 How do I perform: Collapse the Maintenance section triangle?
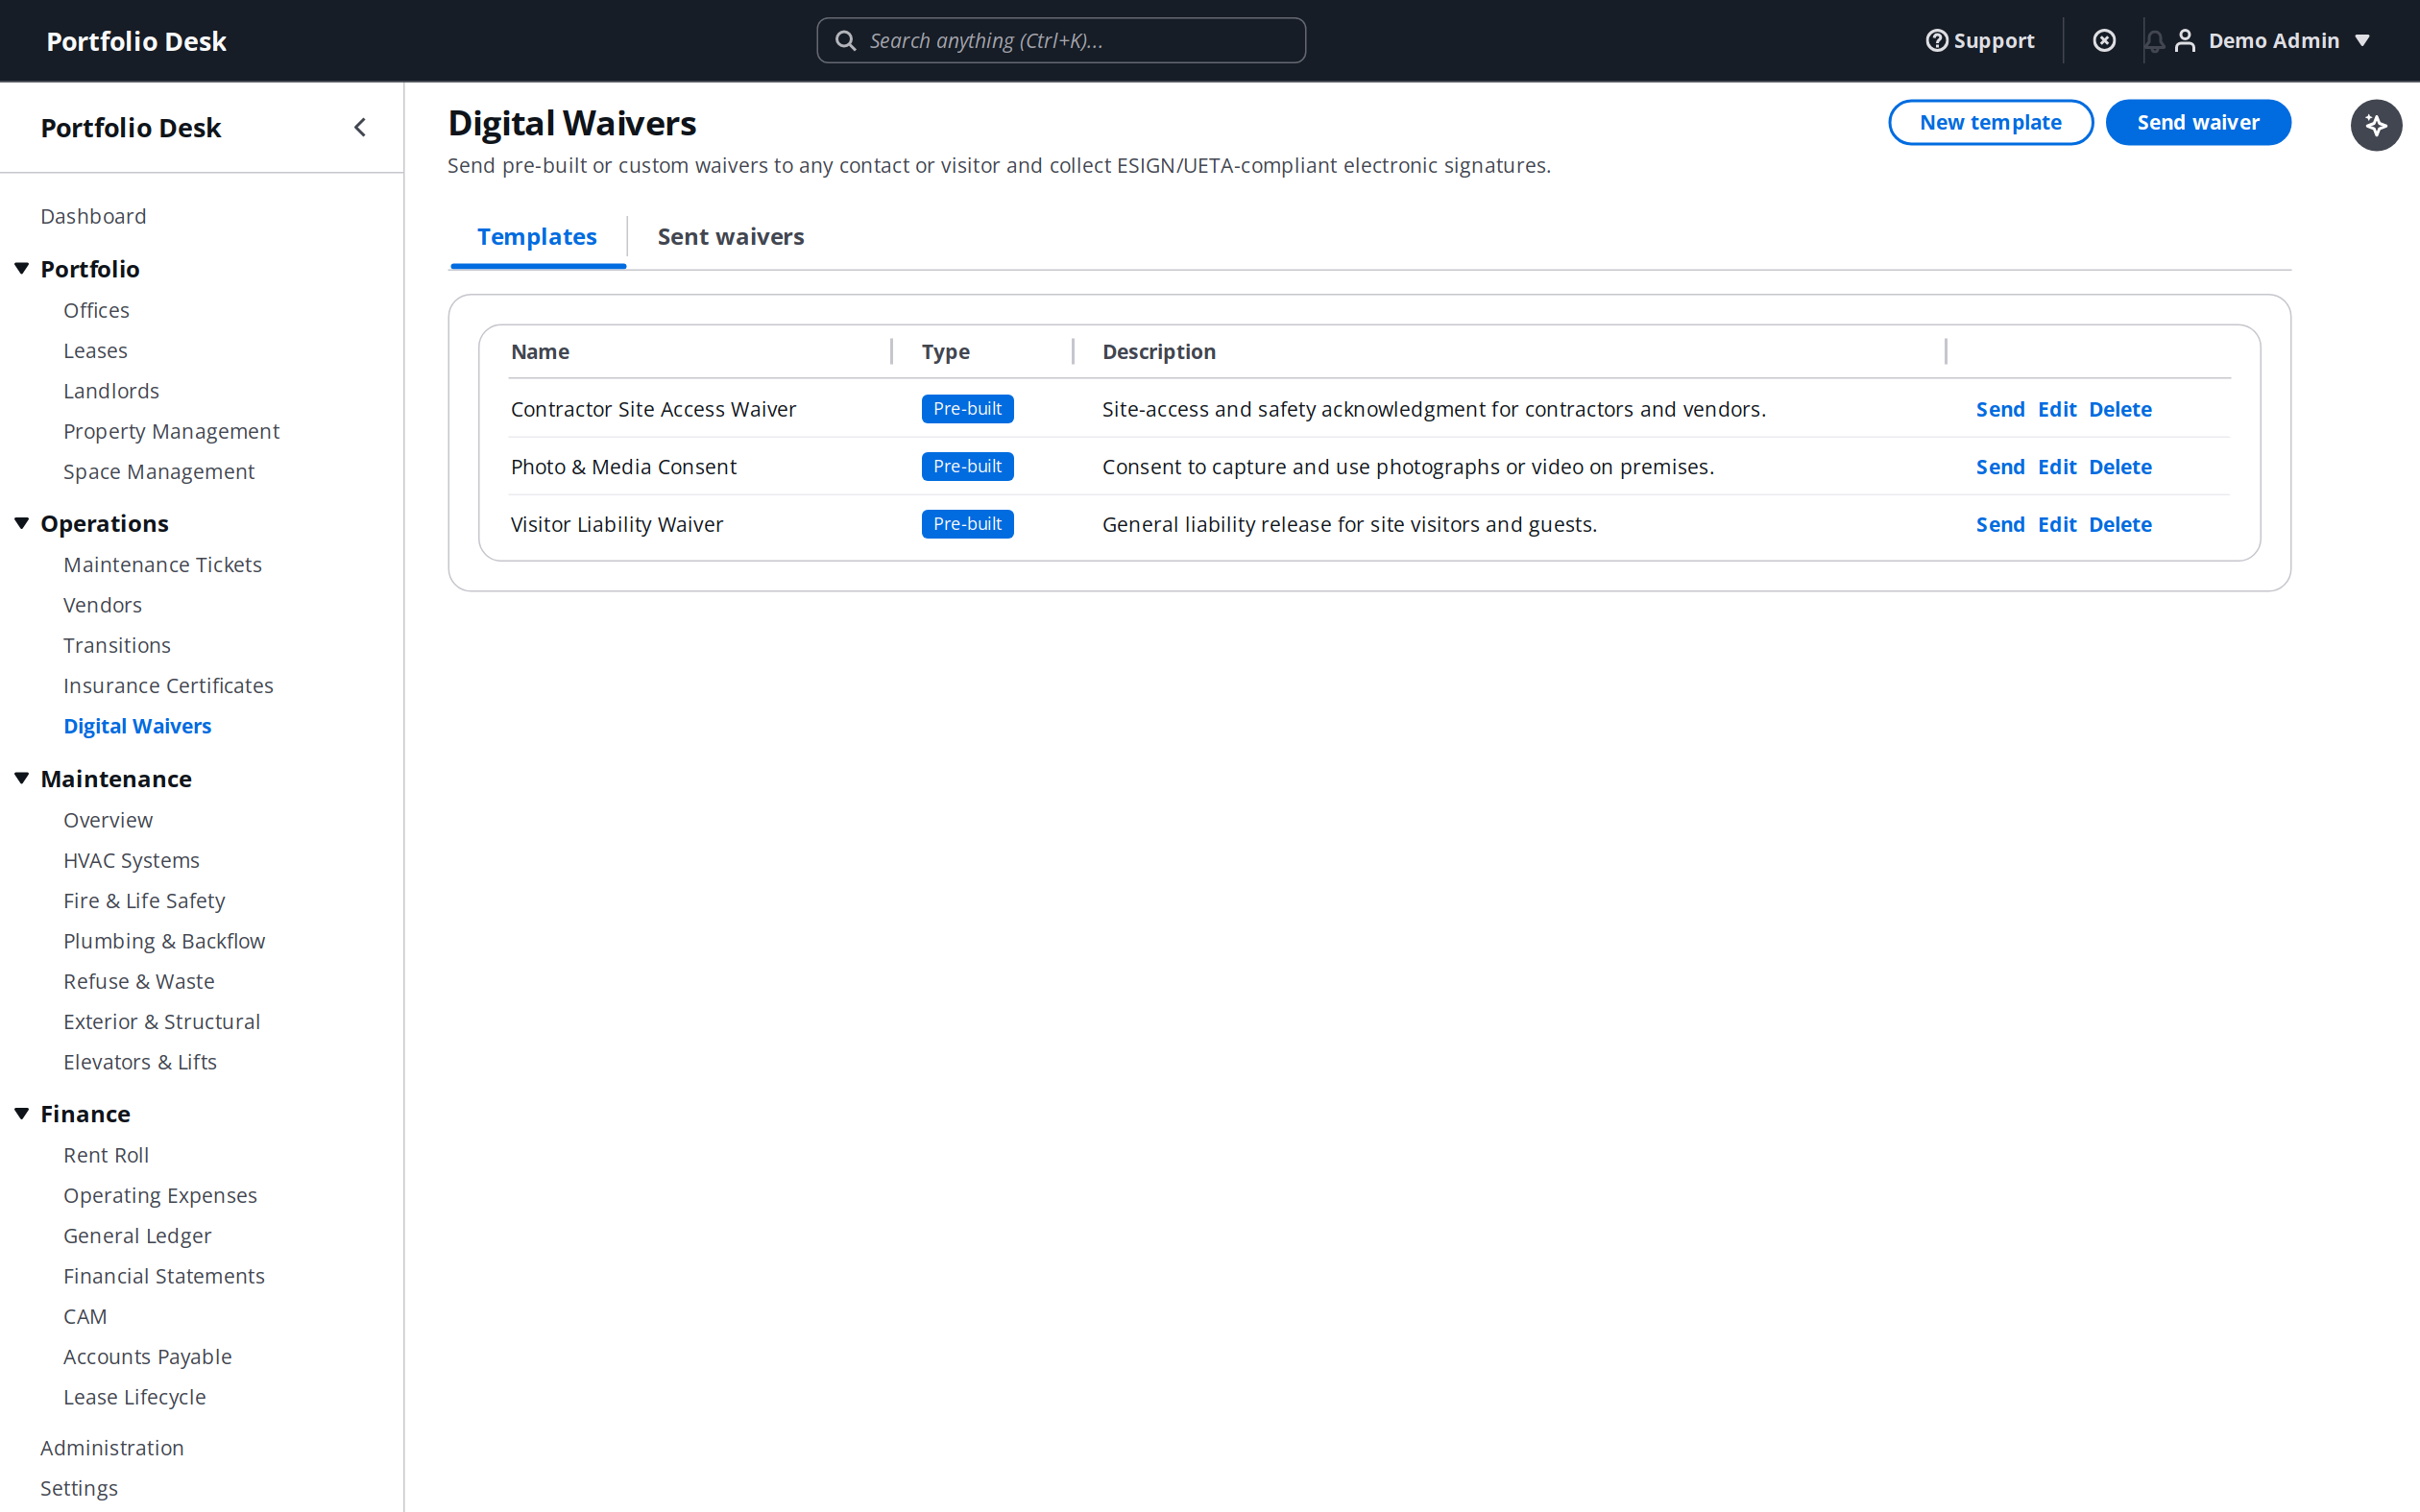tap(21, 778)
